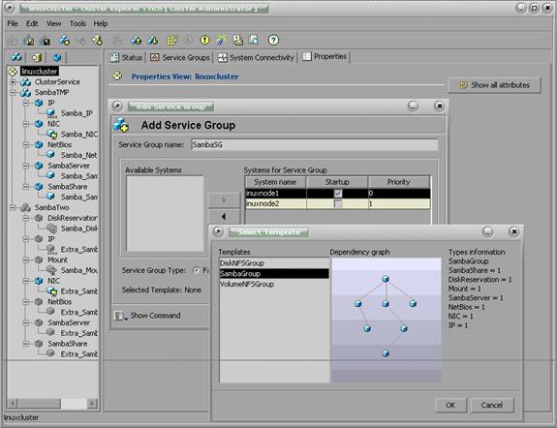Toggle Startup checkbox for linuxnode2

tap(338, 204)
